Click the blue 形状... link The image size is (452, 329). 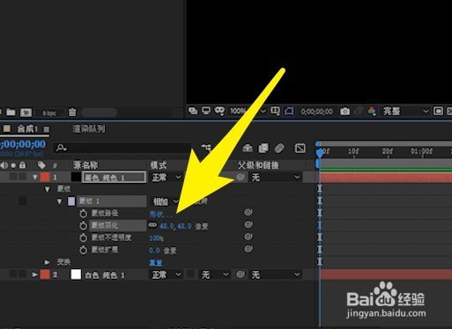(x=161, y=215)
